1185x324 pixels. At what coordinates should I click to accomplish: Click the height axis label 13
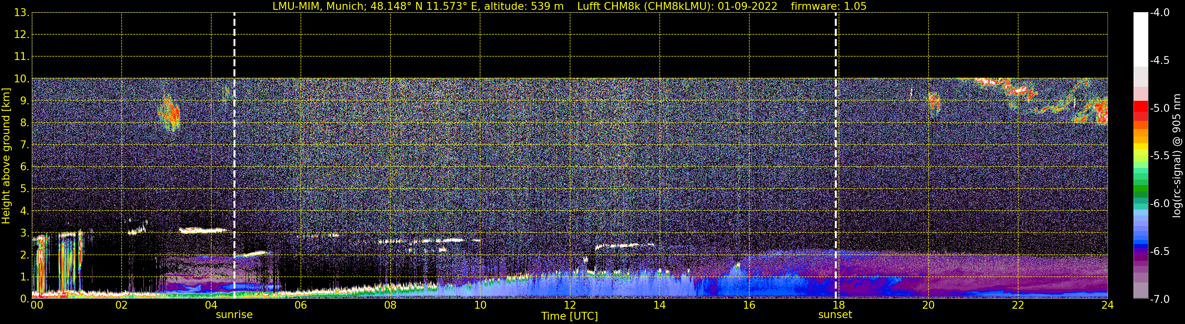coord(21,13)
